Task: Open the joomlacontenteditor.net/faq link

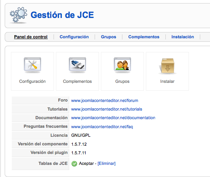Action: 102,127
